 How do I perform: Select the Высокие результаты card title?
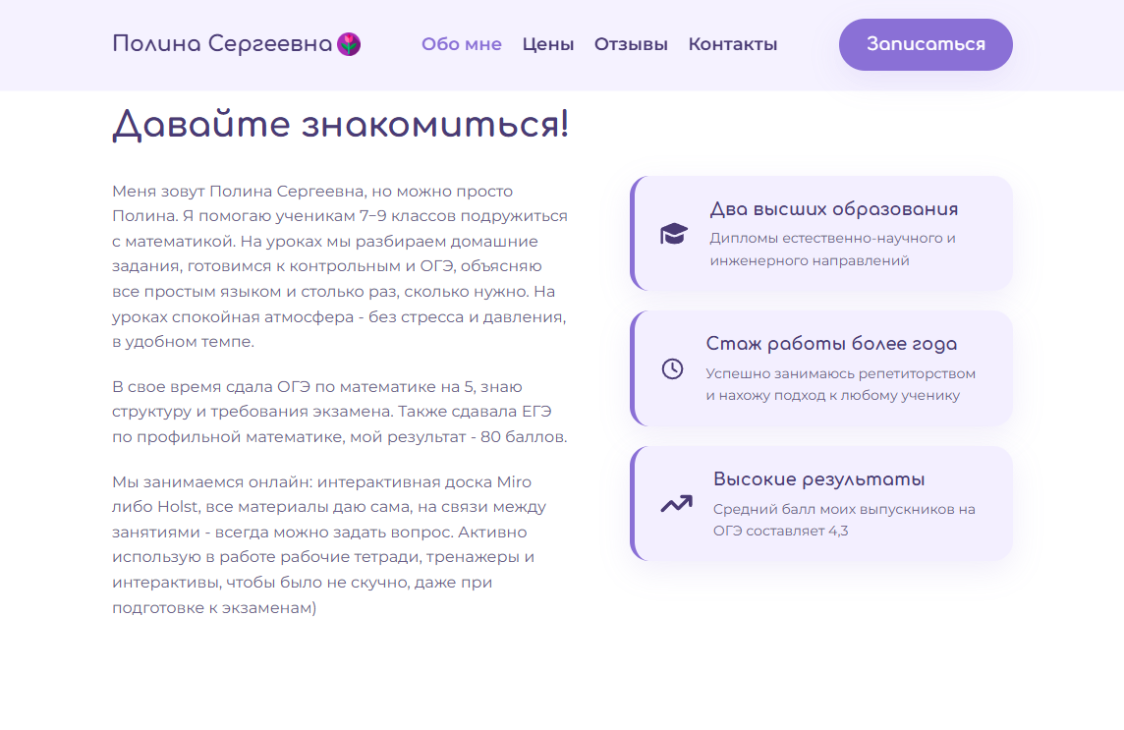coord(818,479)
